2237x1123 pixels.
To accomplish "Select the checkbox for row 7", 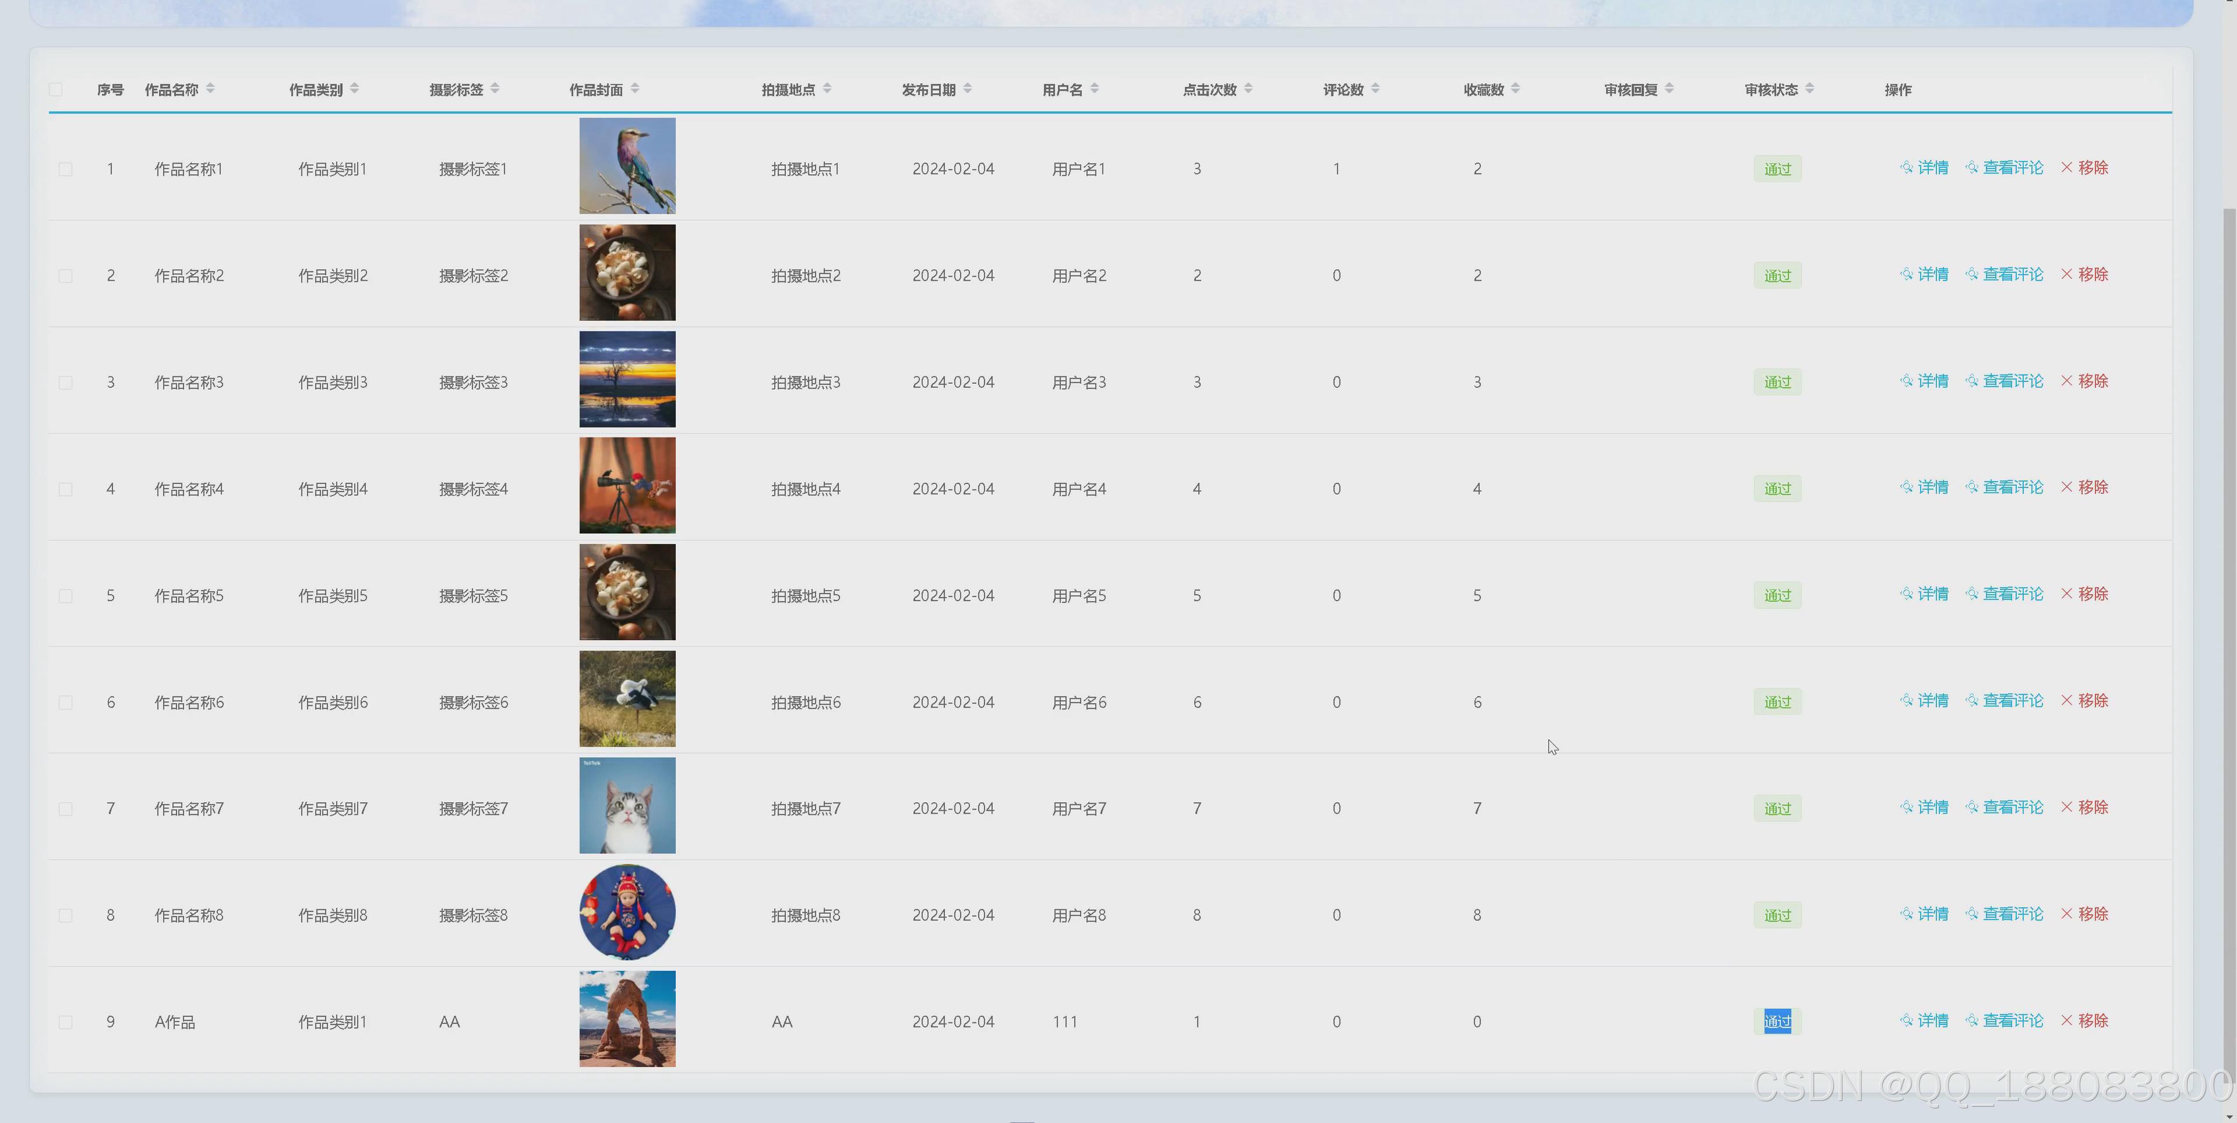I will click(65, 808).
